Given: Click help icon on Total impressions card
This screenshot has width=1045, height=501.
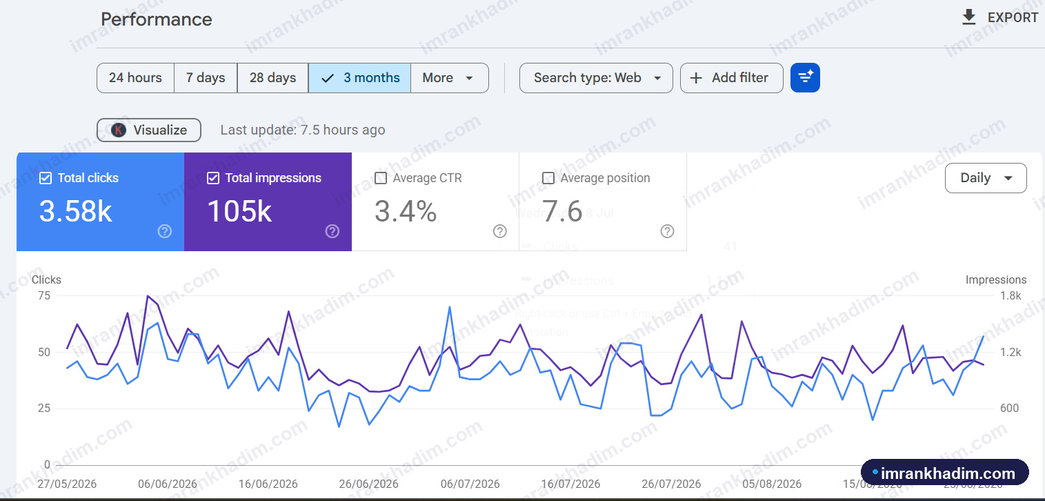Looking at the screenshot, I should (x=332, y=231).
